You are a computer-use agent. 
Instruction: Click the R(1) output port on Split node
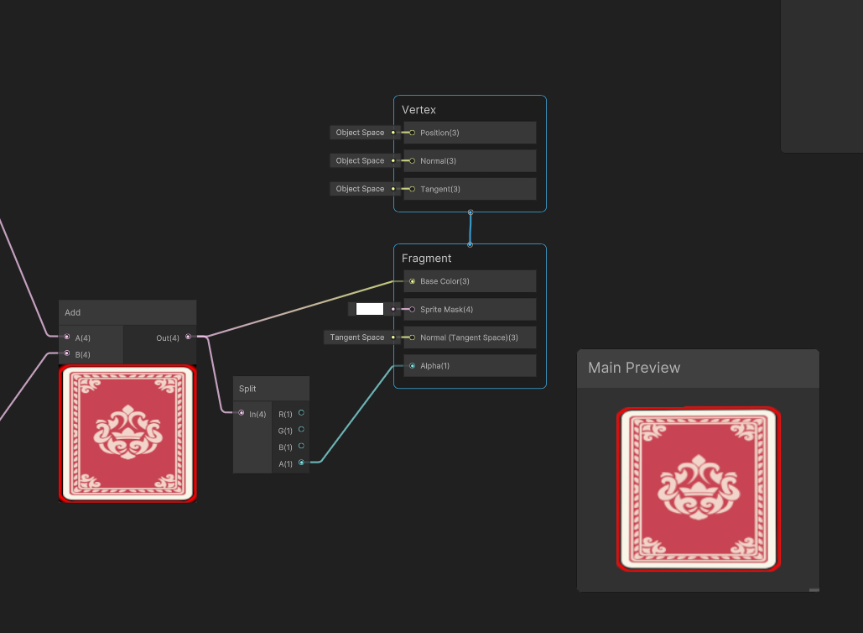pyautogui.click(x=301, y=413)
